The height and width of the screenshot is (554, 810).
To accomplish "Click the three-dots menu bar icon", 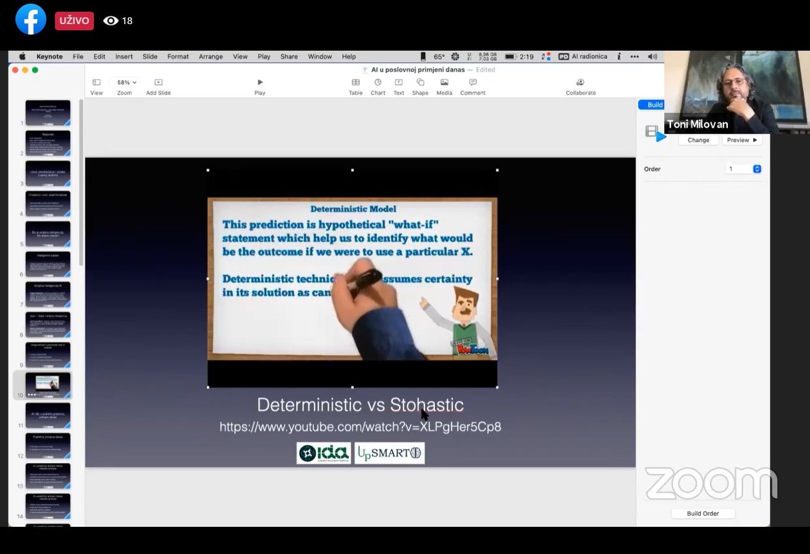I will 635,57.
